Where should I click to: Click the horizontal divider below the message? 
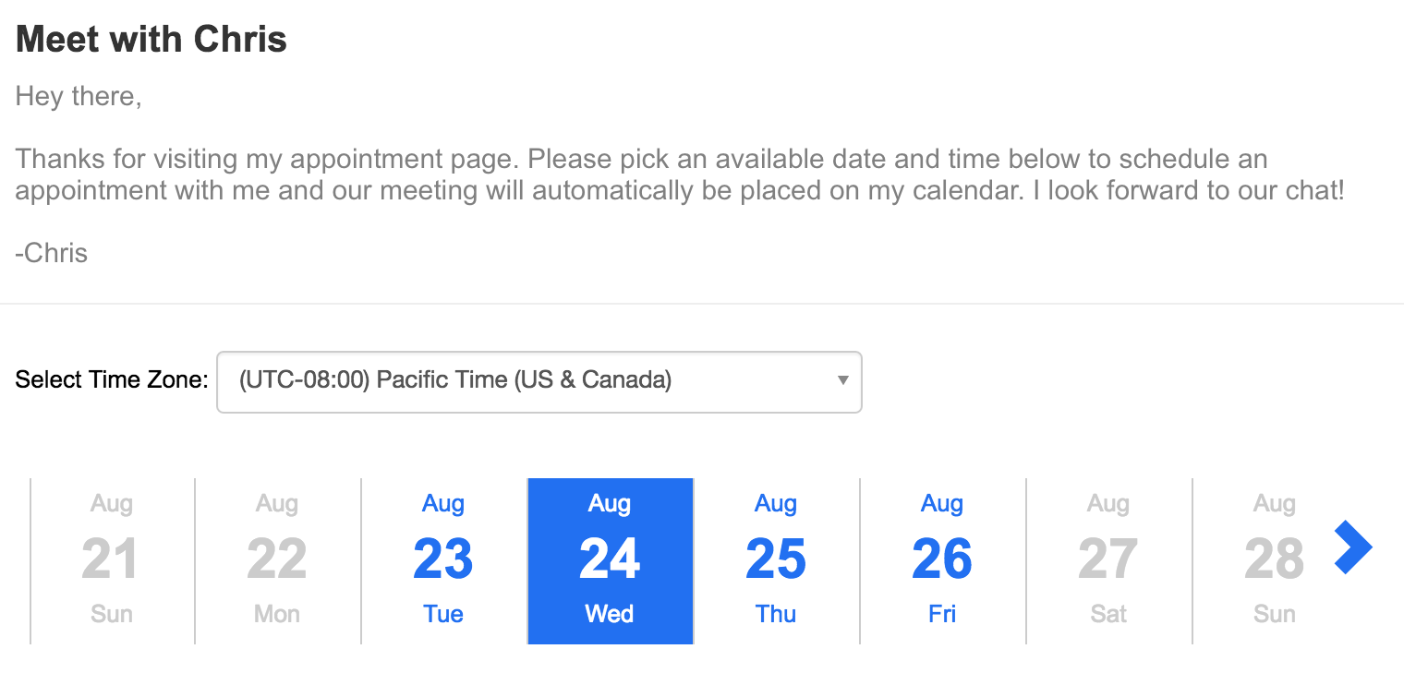coord(702,304)
